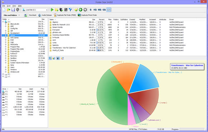
Task: Click the shield icon in toolbar
Action: coord(18,10)
